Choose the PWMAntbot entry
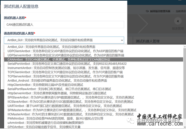The image size is (186, 129). 94,119
